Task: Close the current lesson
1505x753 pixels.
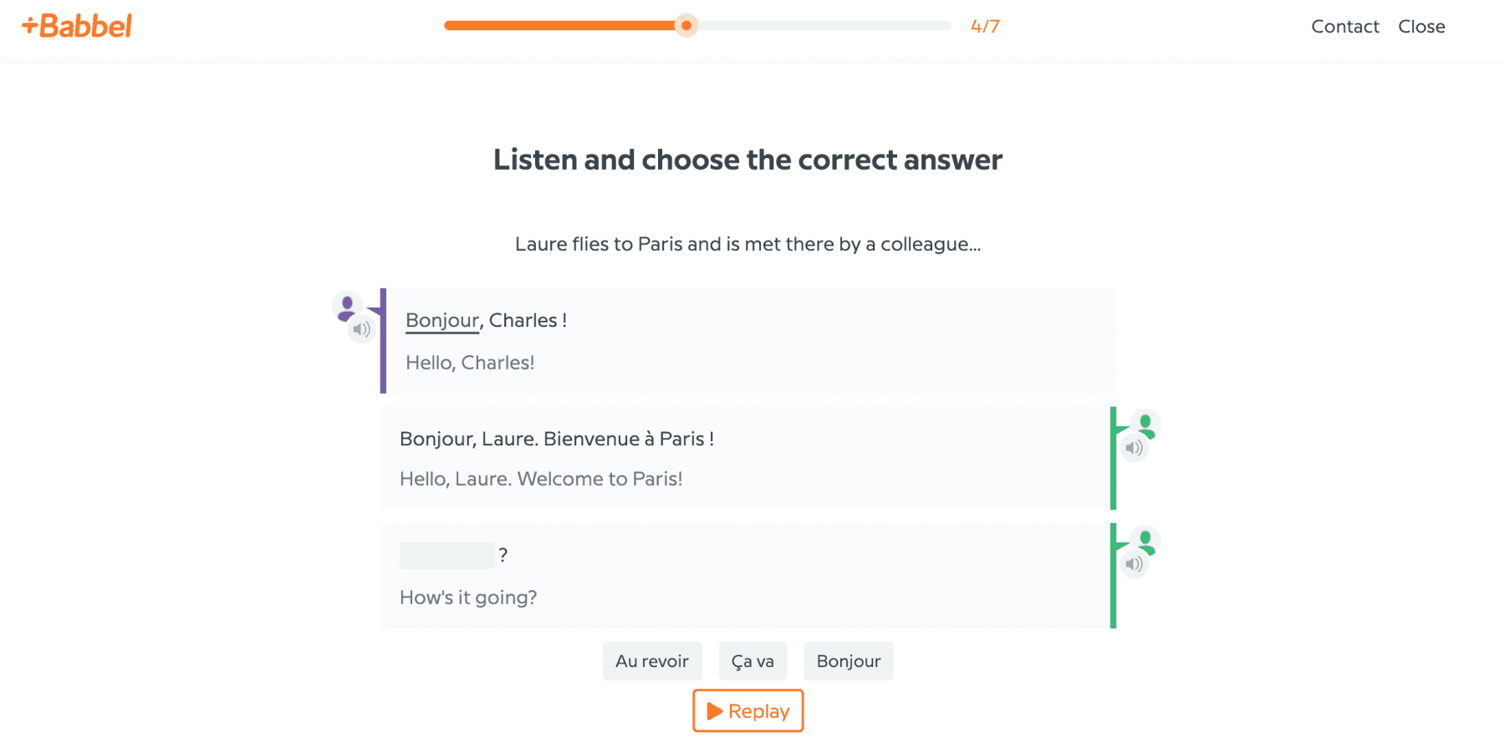Action: pyautogui.click(x=1421, y=26)
